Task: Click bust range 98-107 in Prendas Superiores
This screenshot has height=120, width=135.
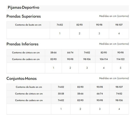Action: (x=119, y=25)
